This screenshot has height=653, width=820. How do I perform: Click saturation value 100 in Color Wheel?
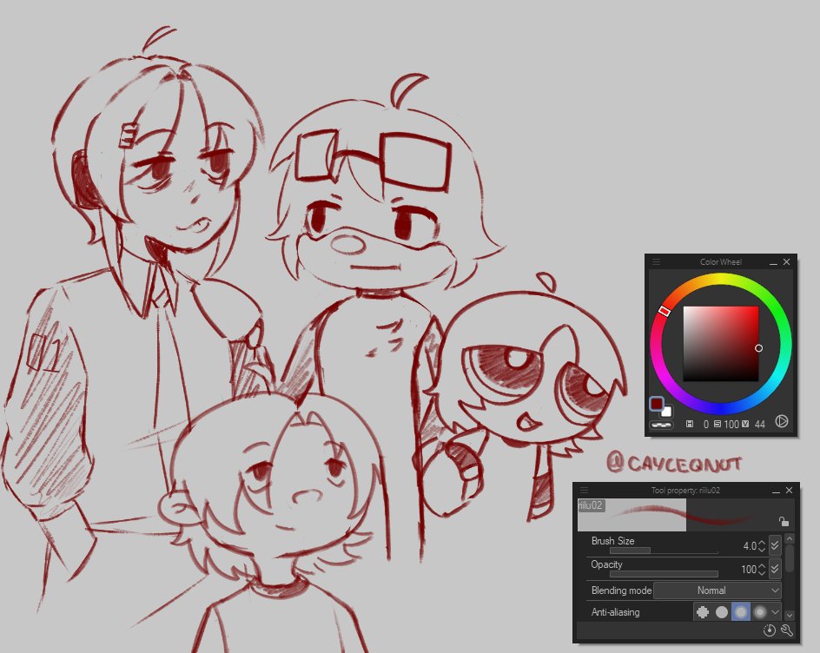point(731,425)
